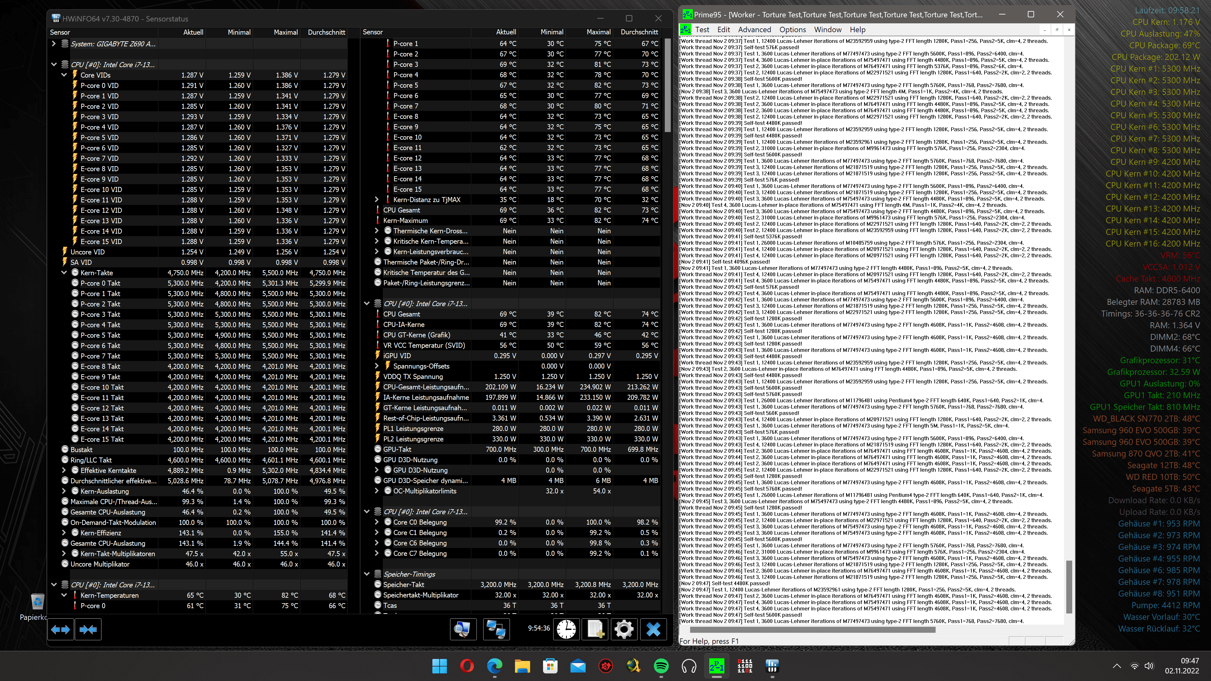1211x681 pixels.
Task: Expand the Core C0 Belegung group
Action: [377, 522]
